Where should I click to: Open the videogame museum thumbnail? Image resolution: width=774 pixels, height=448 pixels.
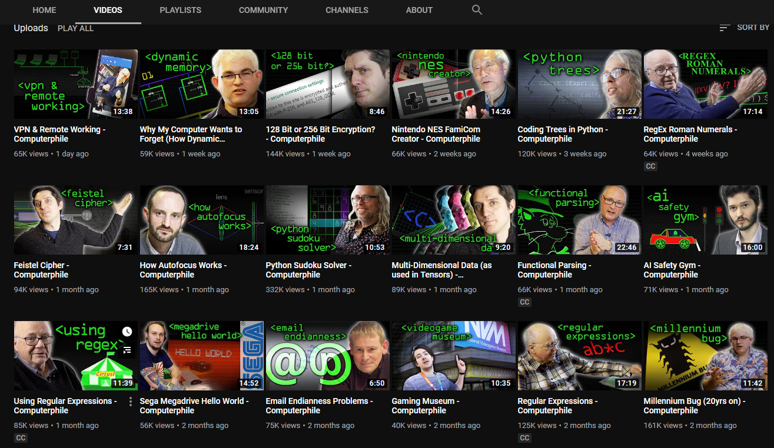pyautogui.click(x=454, y=356)
